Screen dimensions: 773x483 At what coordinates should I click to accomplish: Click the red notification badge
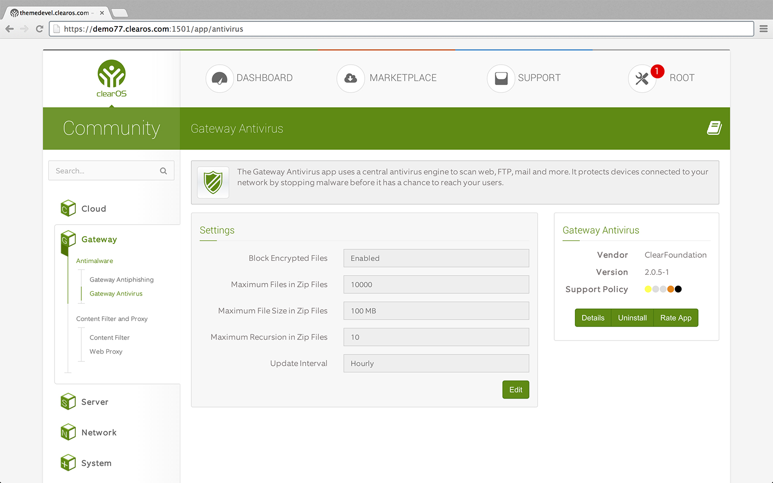[x=657, y=71]
